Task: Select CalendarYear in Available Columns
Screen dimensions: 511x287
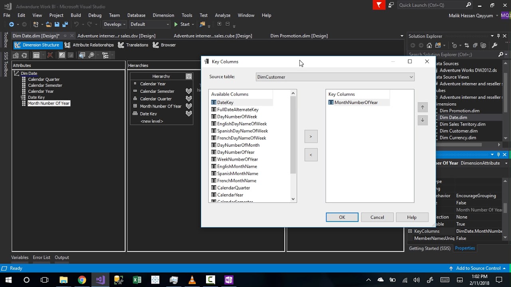Action: (x=230, y=195)
